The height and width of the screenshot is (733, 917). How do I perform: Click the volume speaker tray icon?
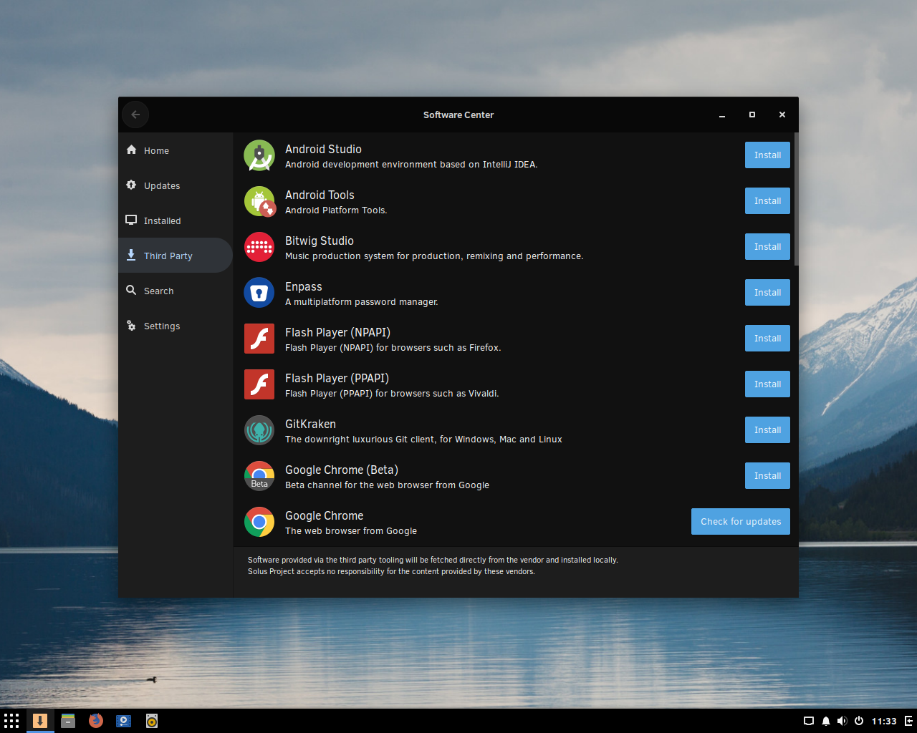click(x=842, y=721)
